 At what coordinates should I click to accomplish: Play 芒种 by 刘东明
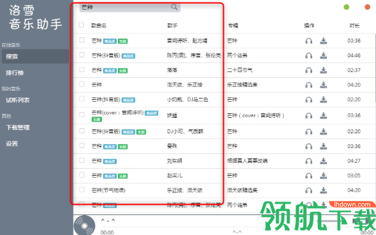point(309,161)
